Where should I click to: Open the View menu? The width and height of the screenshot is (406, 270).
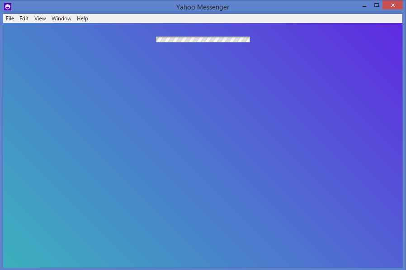point(40,18)
